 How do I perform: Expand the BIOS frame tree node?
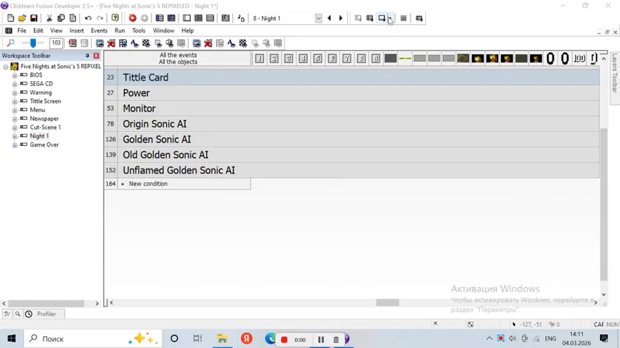click(14, 75)
